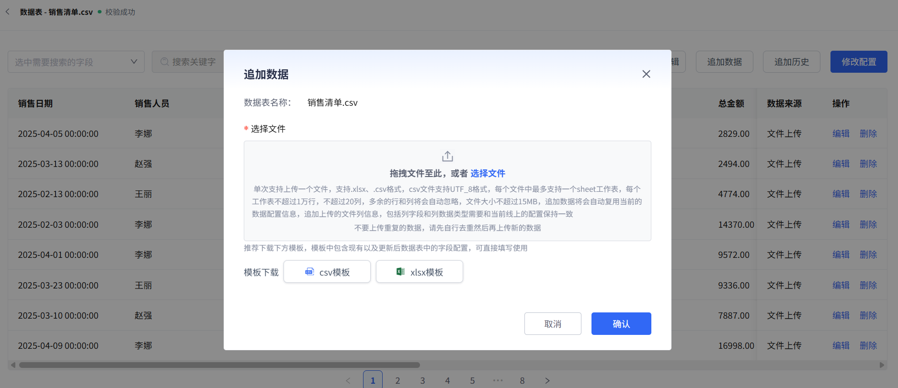Click the 销售人员 column header
This screenshot has height=388, width=898.
click(x=152, y=103)
